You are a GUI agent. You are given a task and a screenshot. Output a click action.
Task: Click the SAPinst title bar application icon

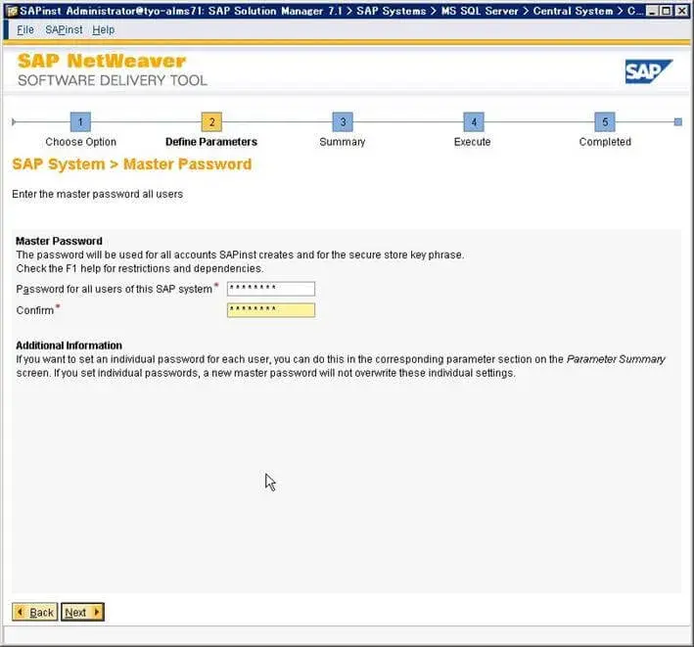point(12,11)
